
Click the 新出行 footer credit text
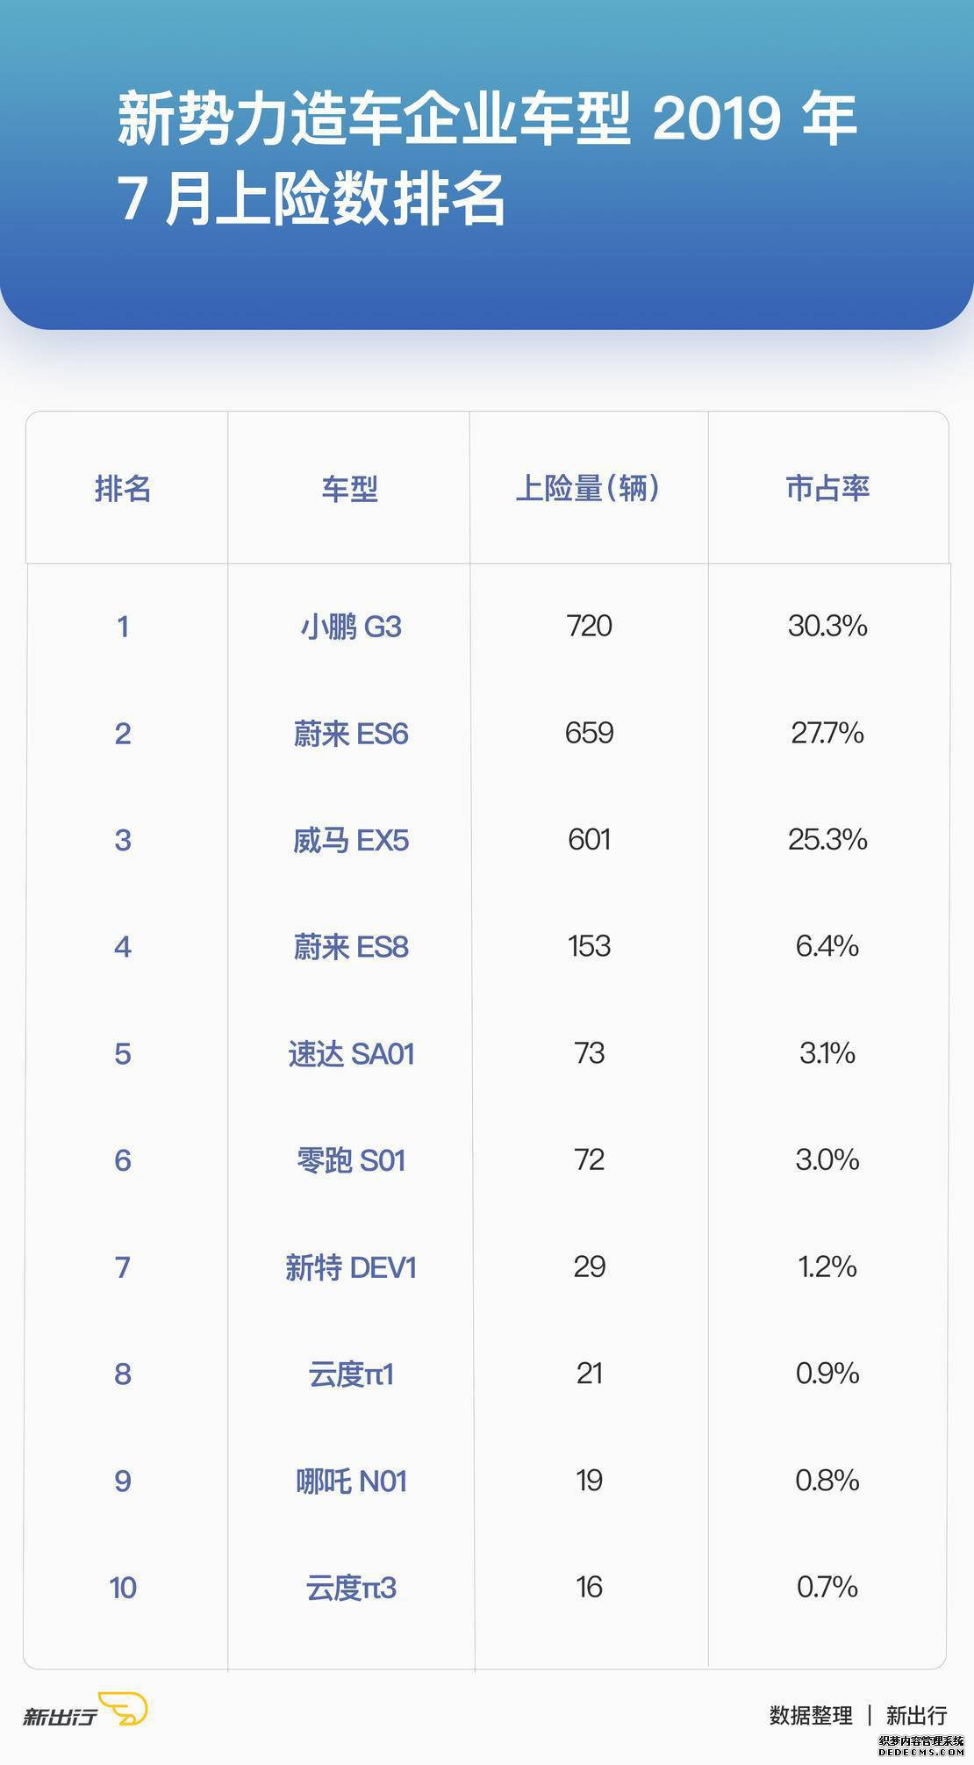(x=917, y=1715)
